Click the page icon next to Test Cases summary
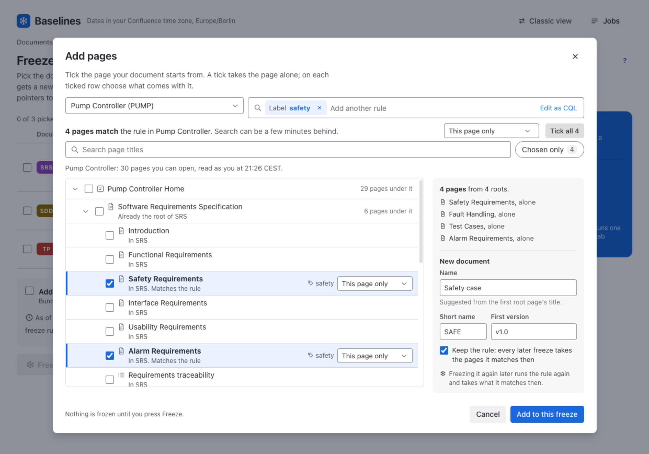The height and width of the screenshot is (454, 649). click(443, 226)
